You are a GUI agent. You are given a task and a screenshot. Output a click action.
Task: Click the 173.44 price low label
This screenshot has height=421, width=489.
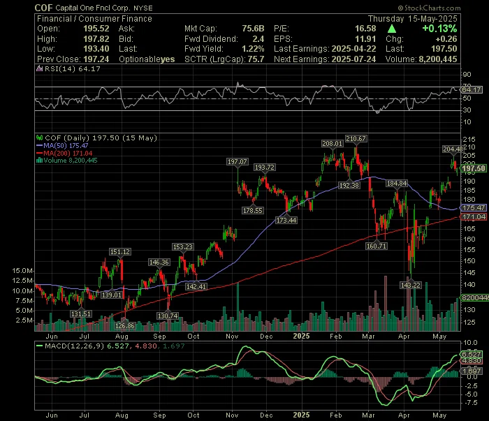click(286, 221)
